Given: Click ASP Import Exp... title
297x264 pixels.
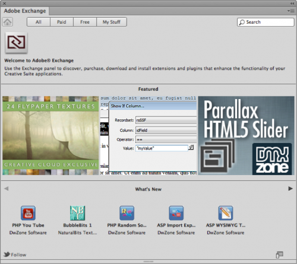Looking at the screenshot, I should pyautogui.click(x=176, y=225).
